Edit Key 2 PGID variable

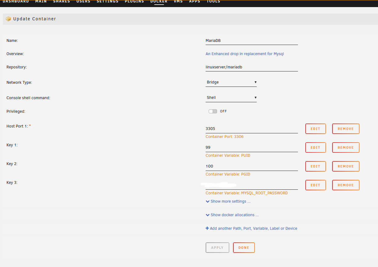tap(316, 166)
